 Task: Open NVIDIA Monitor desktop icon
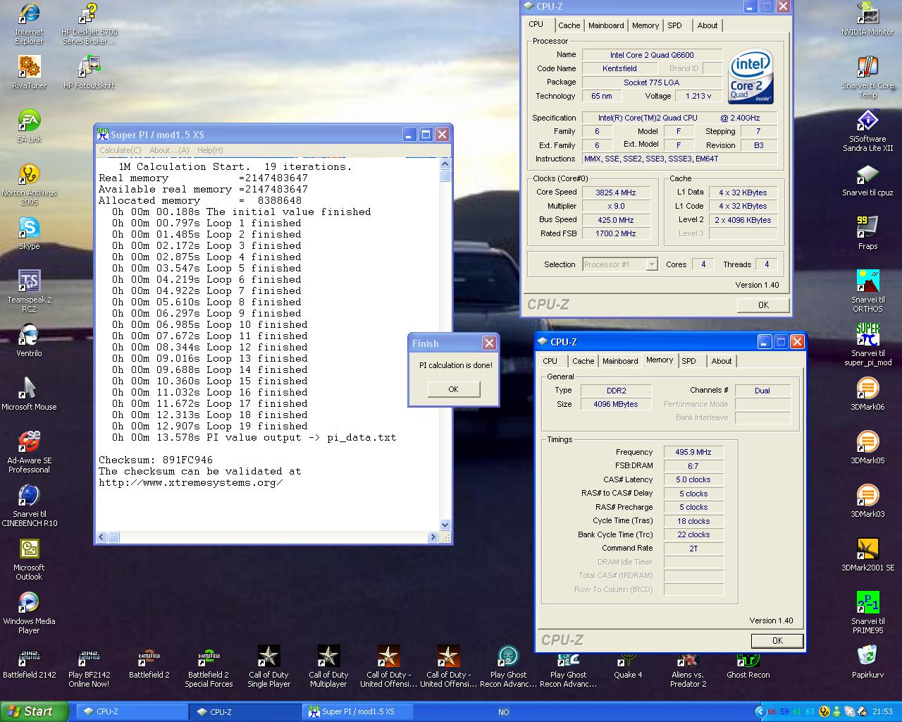point(867,19)
